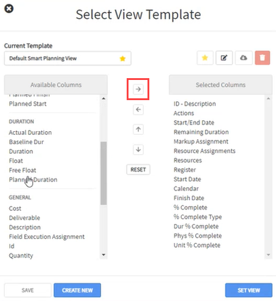
Task: Mark template as favorite with star button
Action: coord(205,58)
